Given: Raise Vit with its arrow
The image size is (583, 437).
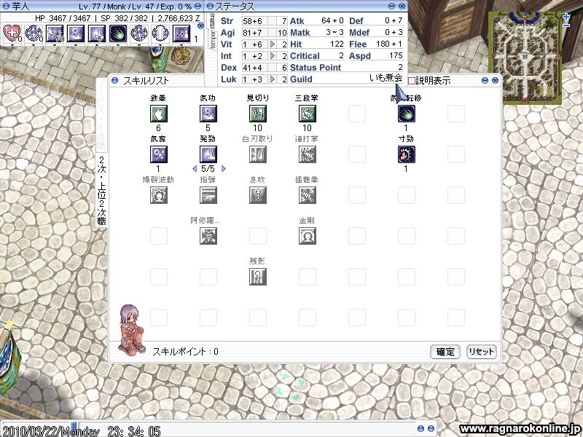Looking at the screenshot, I should [x=273, y=44].
